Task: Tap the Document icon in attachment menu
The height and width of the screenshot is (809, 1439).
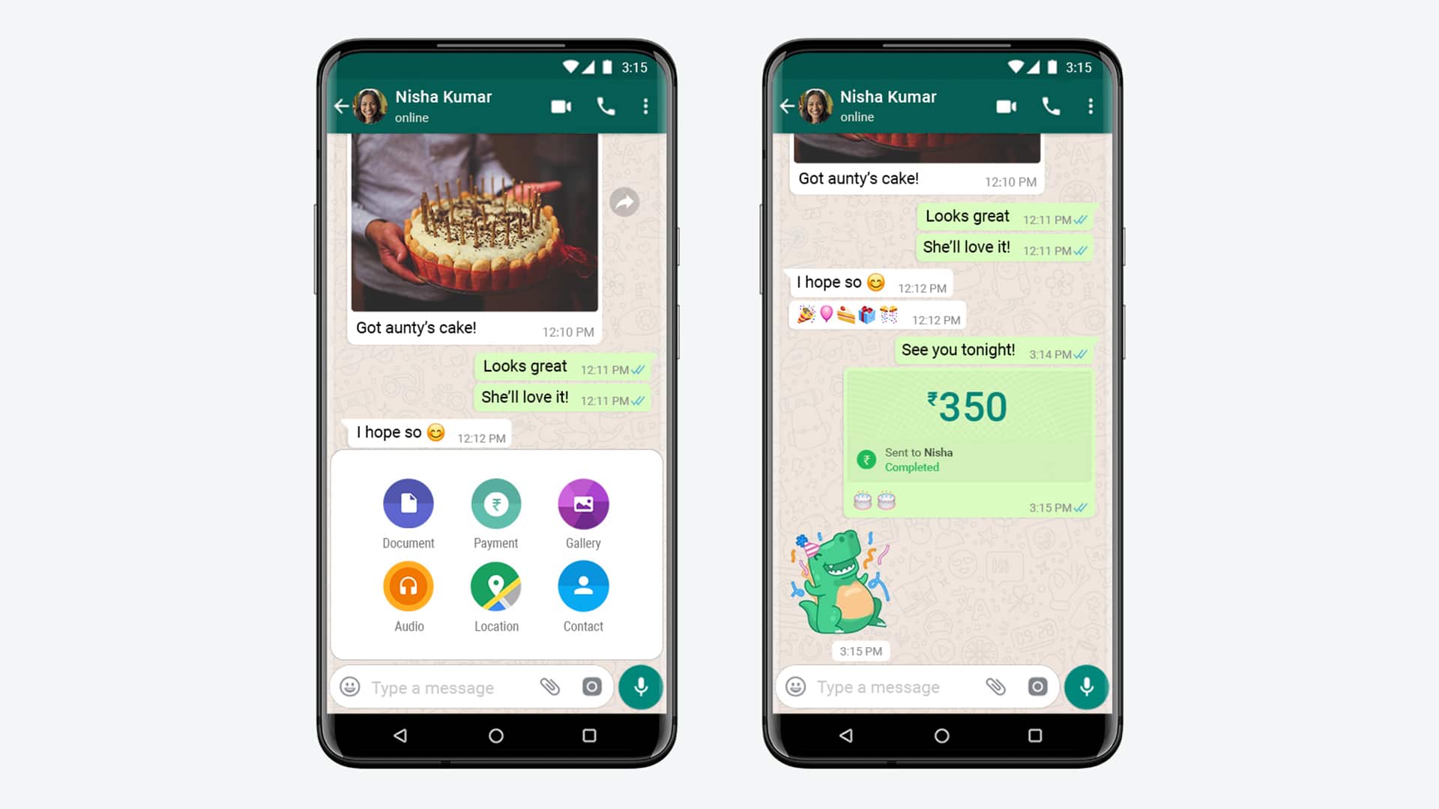Action: coord(408,503)
